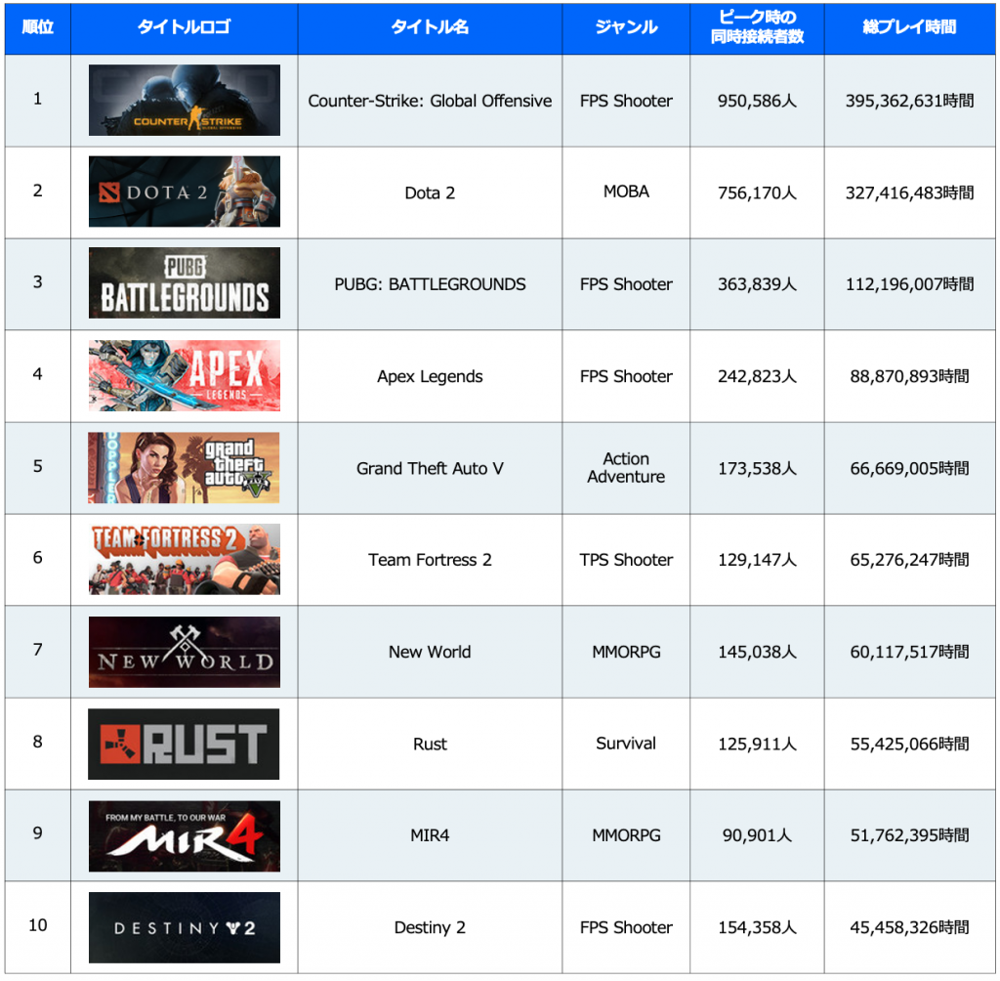Click the play time 45,458,326時間
1000x981 pixels.
(909, 927)
